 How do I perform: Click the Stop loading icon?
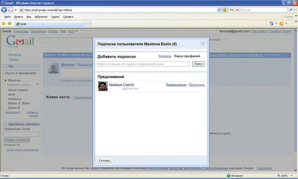[x=237, y=10]
